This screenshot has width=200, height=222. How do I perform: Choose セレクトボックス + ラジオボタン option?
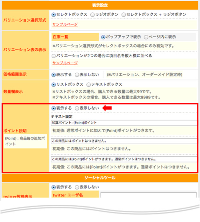pos(124,14)
